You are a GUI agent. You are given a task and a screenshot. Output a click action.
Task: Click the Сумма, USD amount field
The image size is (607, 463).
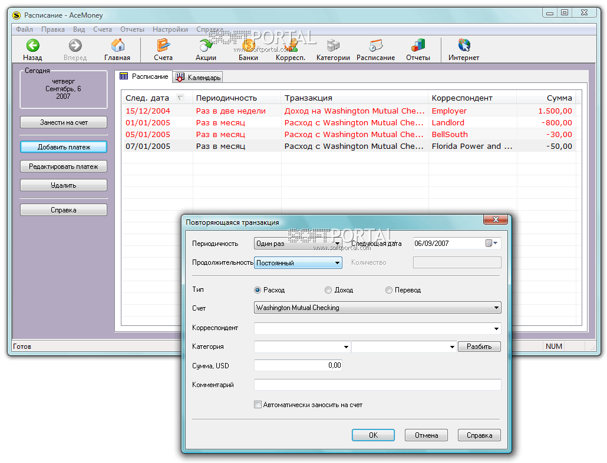coord(298,365)
